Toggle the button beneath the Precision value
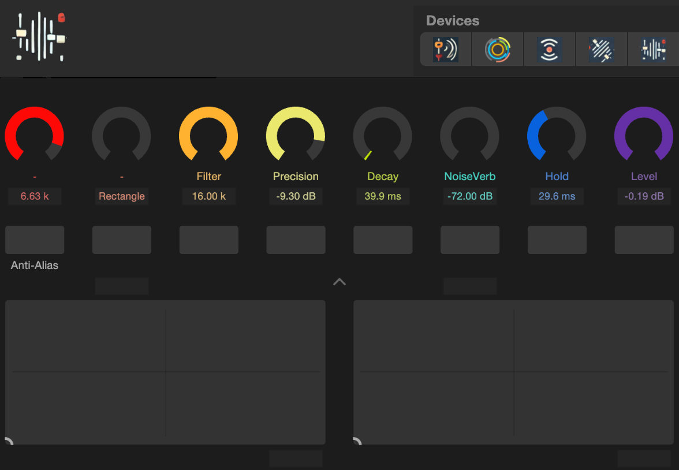679x470 pixels. pyautogui.click(x=296, y=240)
